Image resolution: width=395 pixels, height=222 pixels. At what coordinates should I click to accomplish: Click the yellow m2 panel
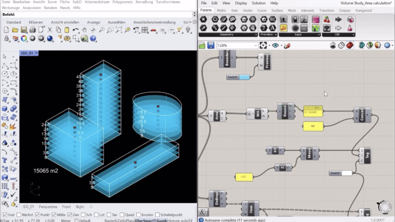coord(313,126)
